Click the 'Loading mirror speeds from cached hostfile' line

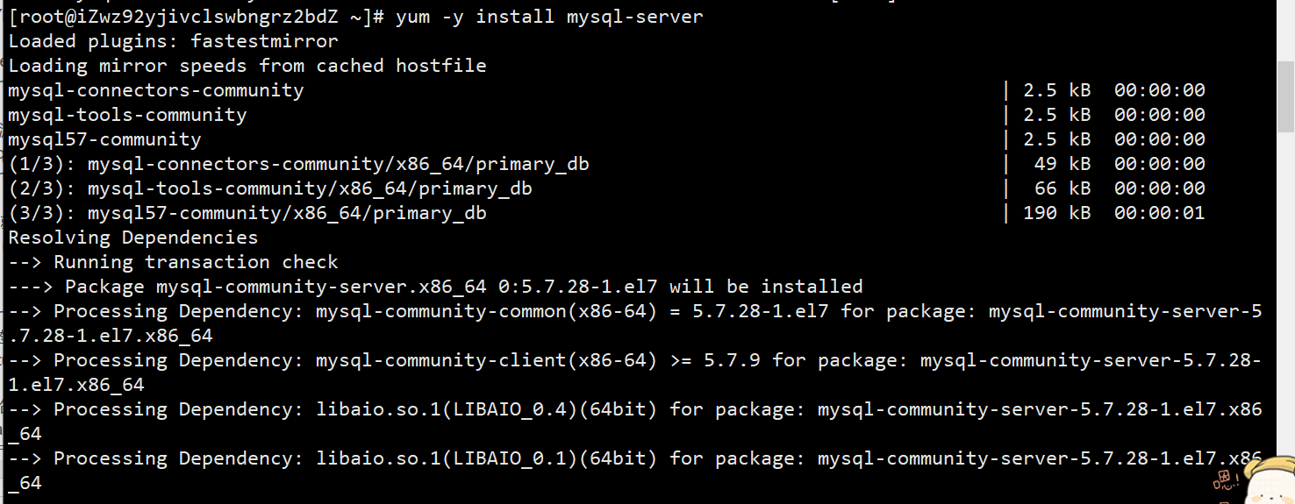(247, 66)
